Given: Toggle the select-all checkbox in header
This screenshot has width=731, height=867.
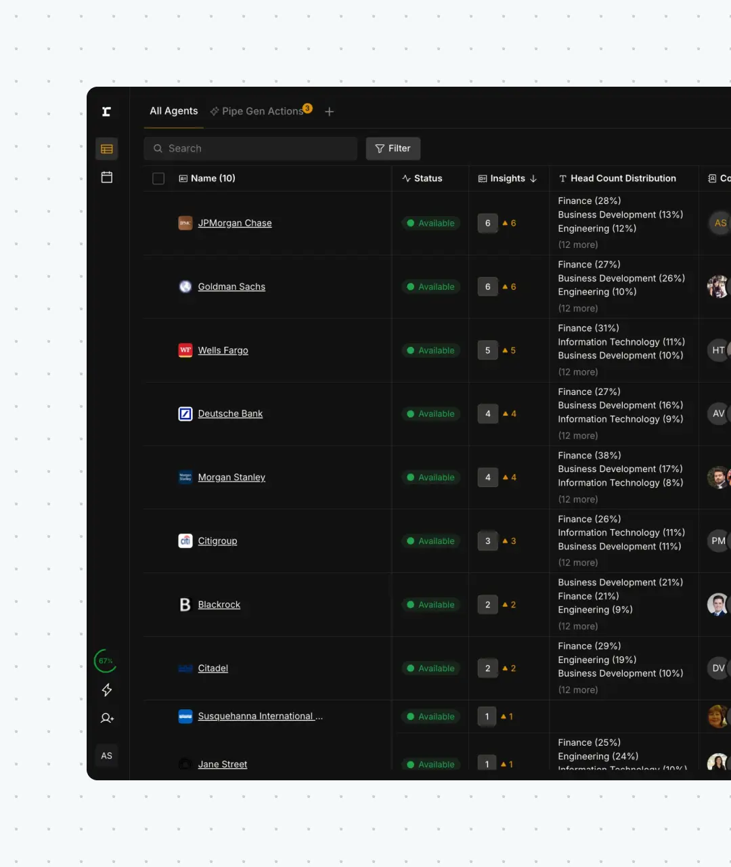Looking at the screenshot, I should [158, 178].
